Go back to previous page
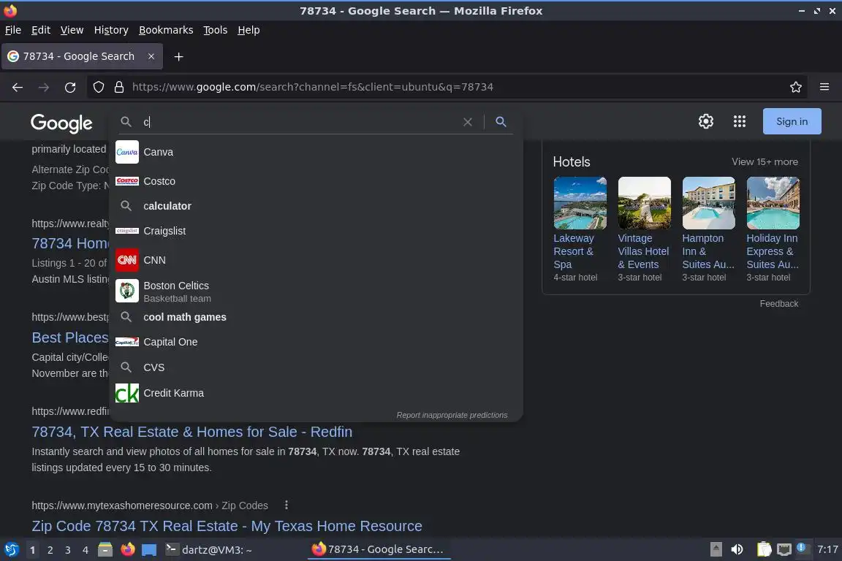The width and height of the screenshot is (842, 561). [18, 87]
